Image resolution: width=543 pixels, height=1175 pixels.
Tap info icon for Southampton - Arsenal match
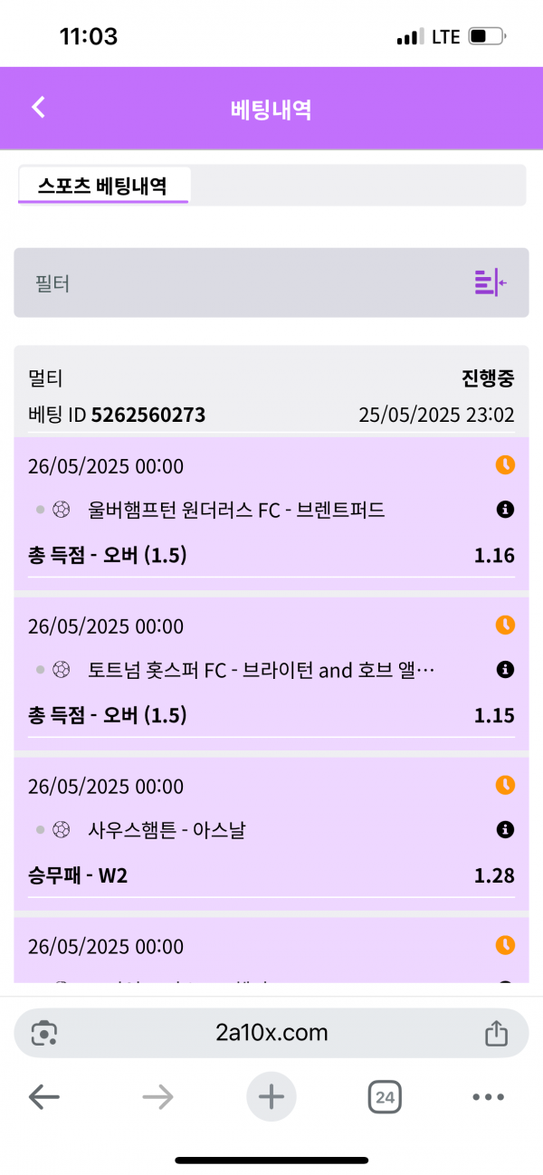tap(506, 829)
